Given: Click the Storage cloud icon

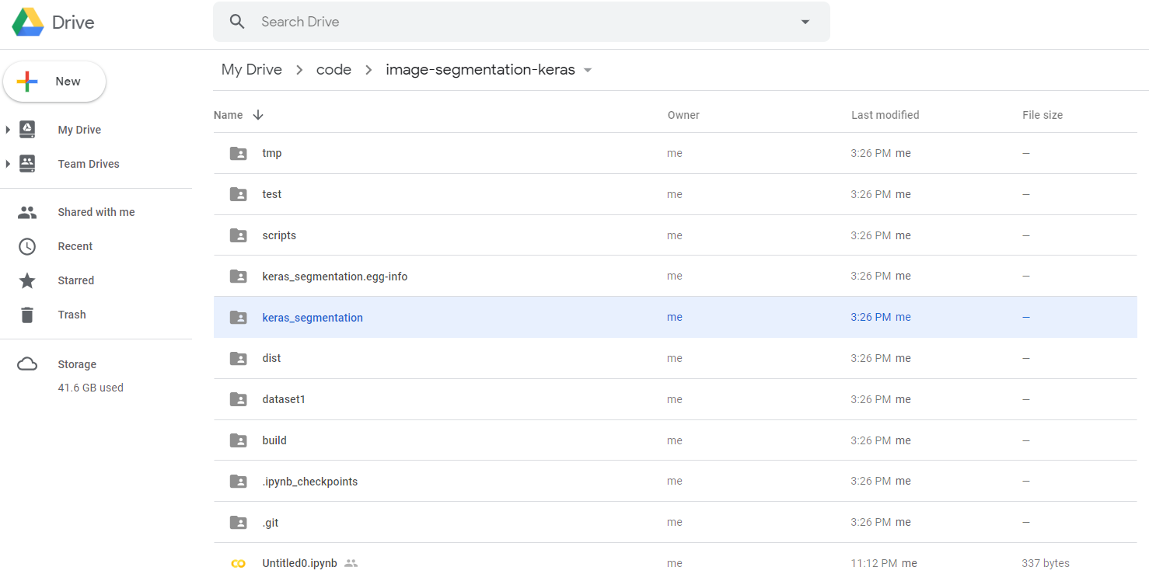Looking at the screenshot, I should pos(27,364).
